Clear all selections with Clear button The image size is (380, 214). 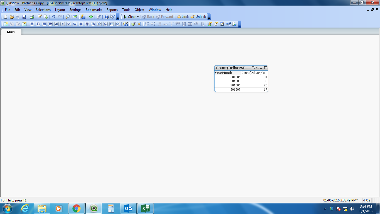coord(129,17)
